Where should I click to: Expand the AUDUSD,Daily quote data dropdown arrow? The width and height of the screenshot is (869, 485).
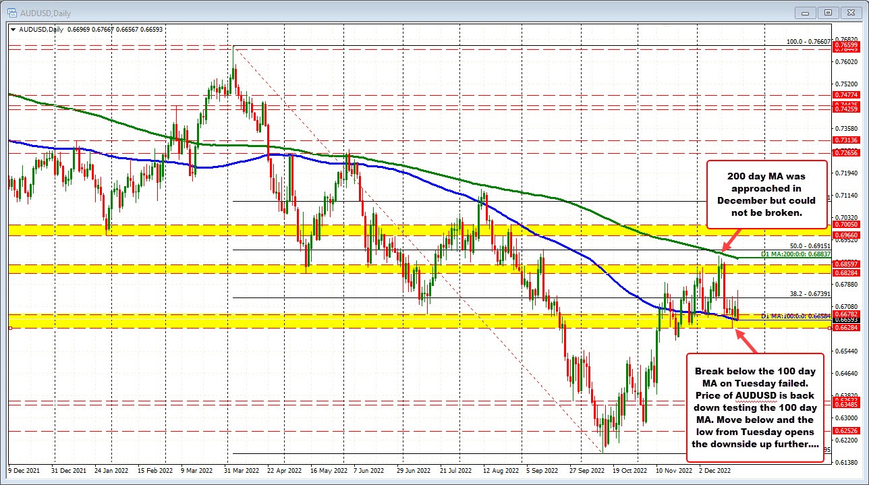tap(11, 29)
